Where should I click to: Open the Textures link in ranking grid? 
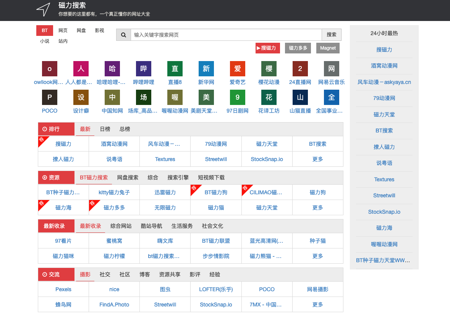coord(165,159)
